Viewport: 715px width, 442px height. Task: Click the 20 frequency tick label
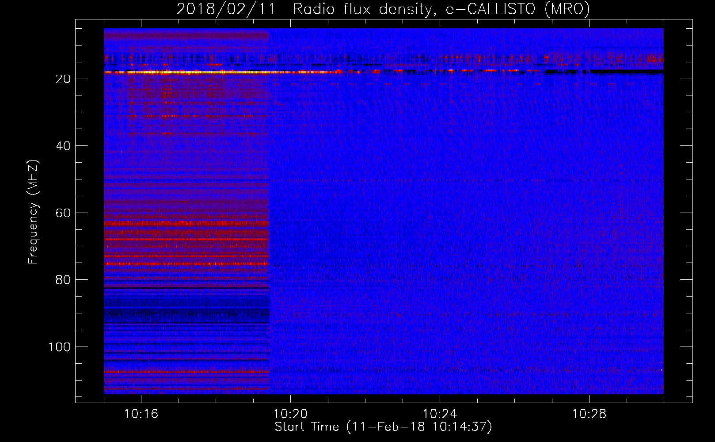pyautogui.click(x=63, y=79)
